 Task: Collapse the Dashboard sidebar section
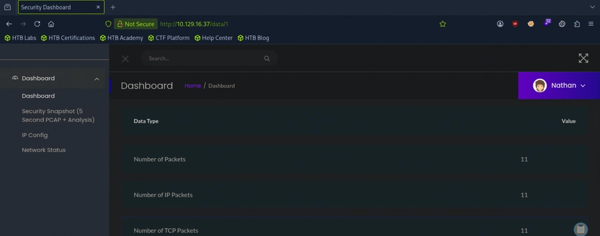(x=97, y=79)
